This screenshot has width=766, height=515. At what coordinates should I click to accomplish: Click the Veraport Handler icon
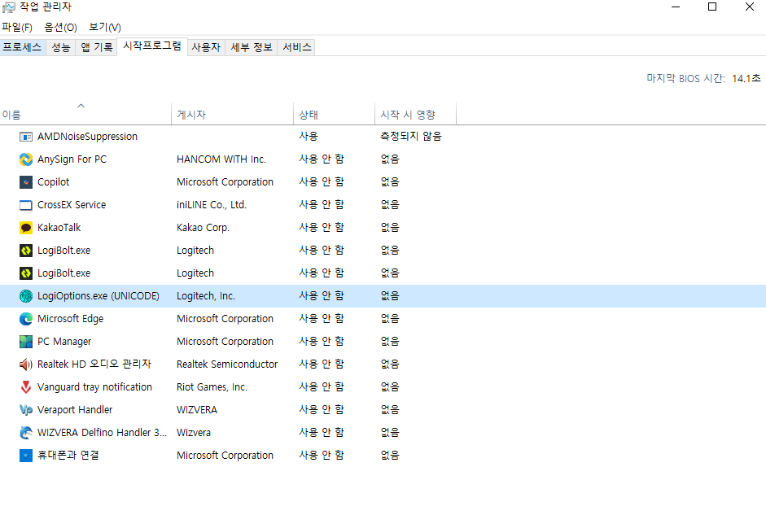tap(26, 410)
